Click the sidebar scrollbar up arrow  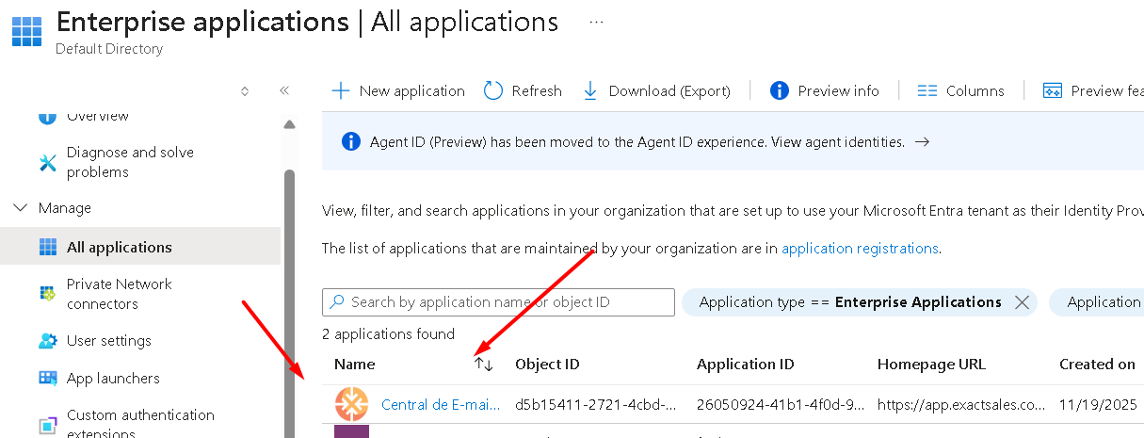[x=289, y=123]
